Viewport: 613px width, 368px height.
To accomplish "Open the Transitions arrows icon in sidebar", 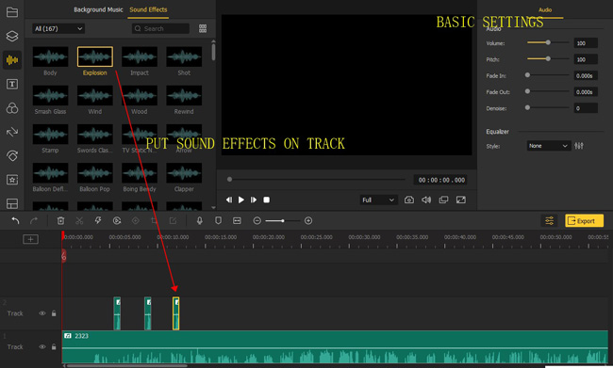I will click(x=12, y=132).
